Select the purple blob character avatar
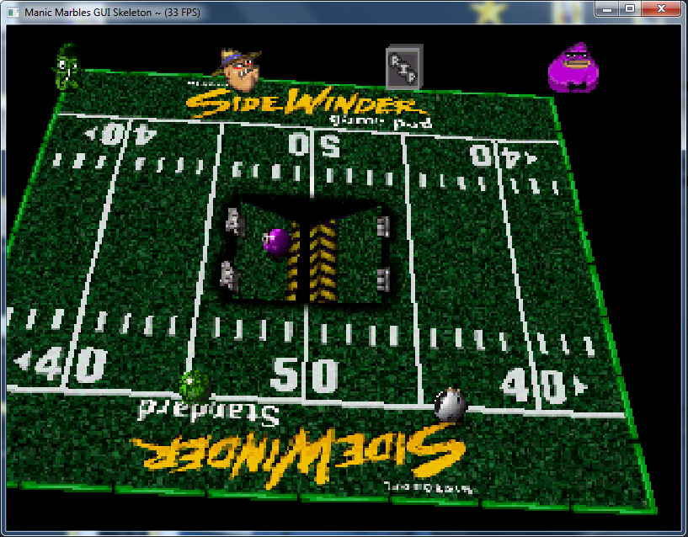This screenshot has height=537, width=688. pos(573,69)
